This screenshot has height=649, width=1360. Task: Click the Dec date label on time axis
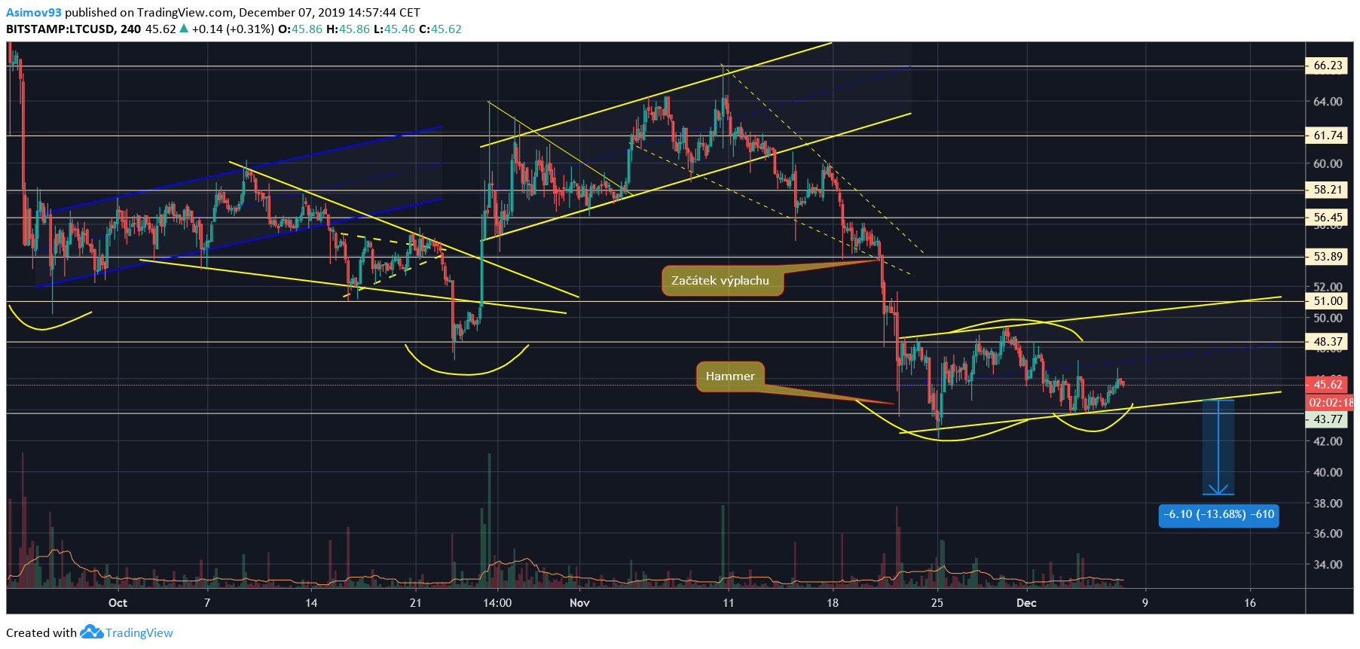click(1026, 602)
